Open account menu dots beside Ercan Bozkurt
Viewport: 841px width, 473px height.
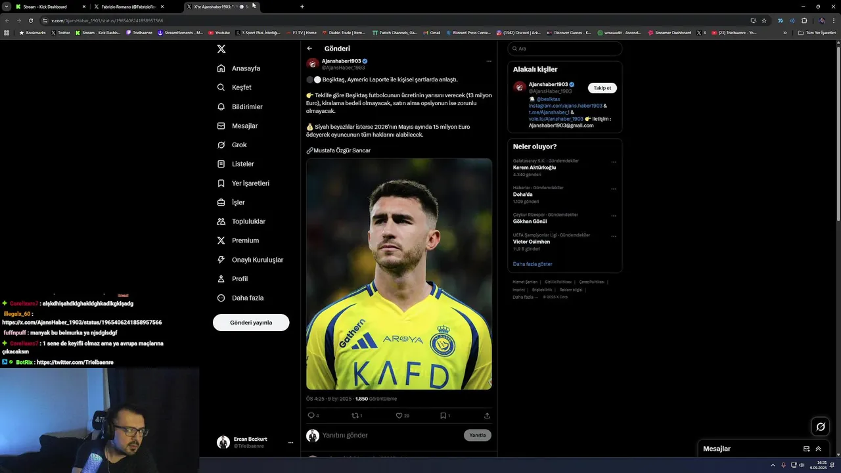click(x=290, y=443)
